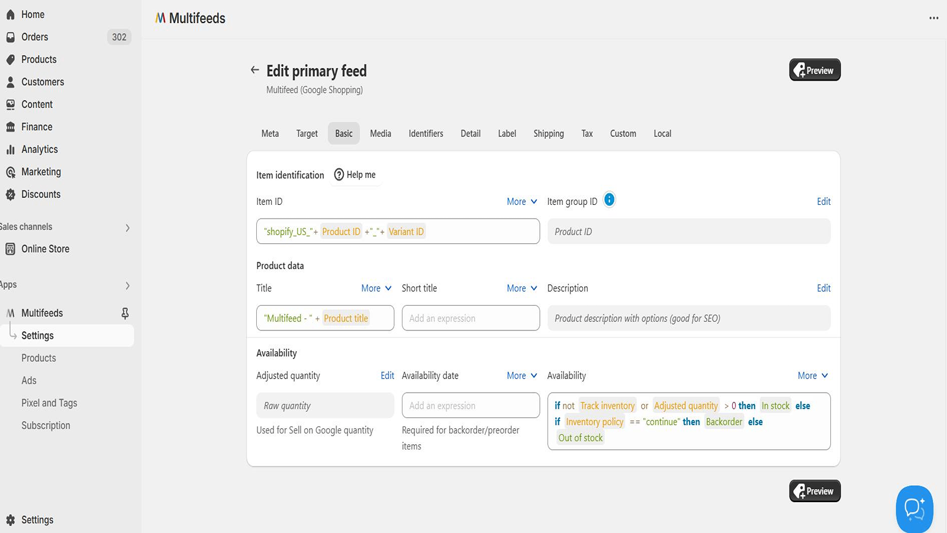Open Title More dropdown
947x533 pixels.
376,288
